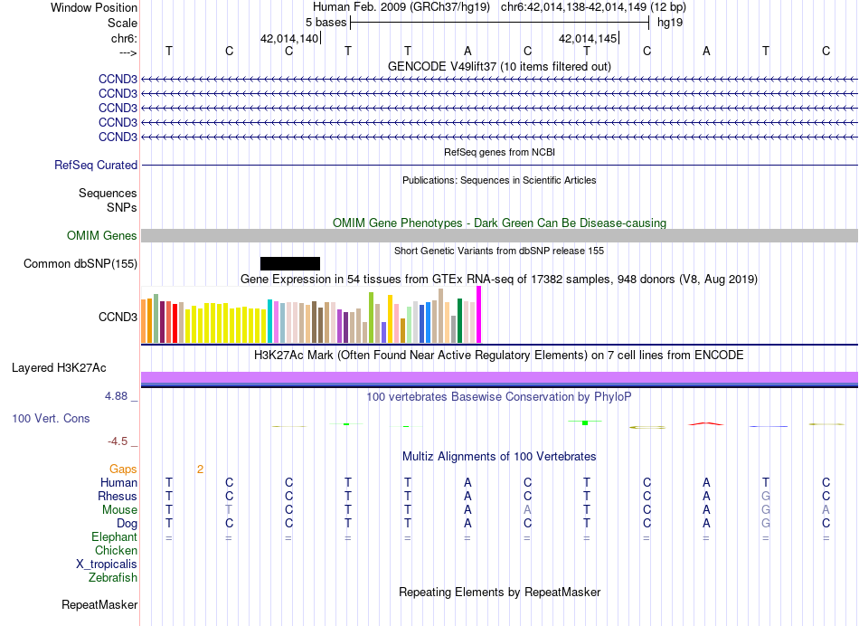Viewport: 859px width, 626px height.
Task: Open RefSeq genes from NCBI track title
Action: tap(499, 152)
